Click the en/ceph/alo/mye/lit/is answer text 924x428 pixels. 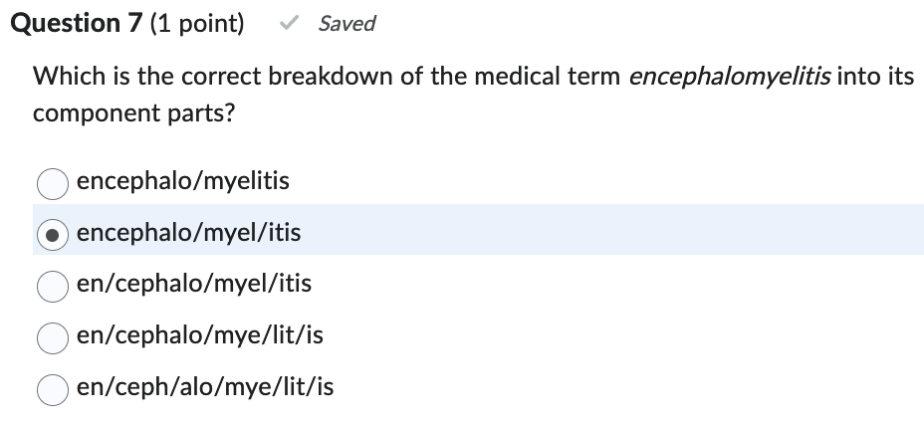pyautogui.click(x=204, y=387)
